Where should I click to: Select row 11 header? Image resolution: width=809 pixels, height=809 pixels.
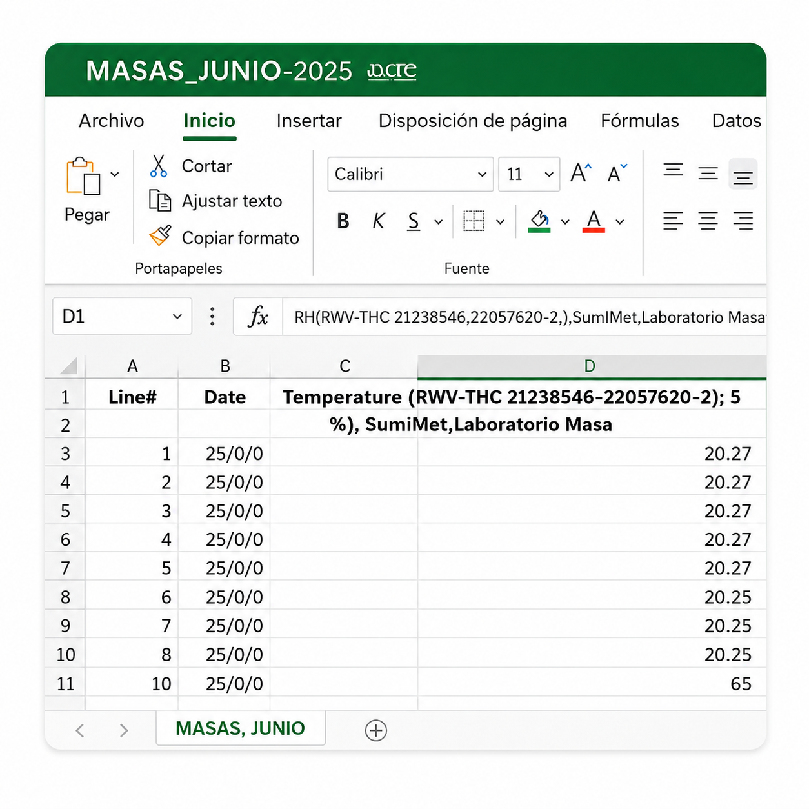click(65, 683)
